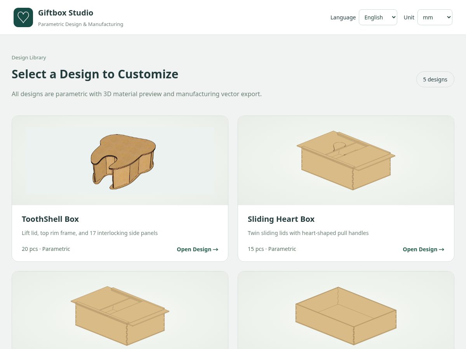Click the "Lift lid, top rim frame" description
Screen dimensions: 466x349
[x=90, y=233]
